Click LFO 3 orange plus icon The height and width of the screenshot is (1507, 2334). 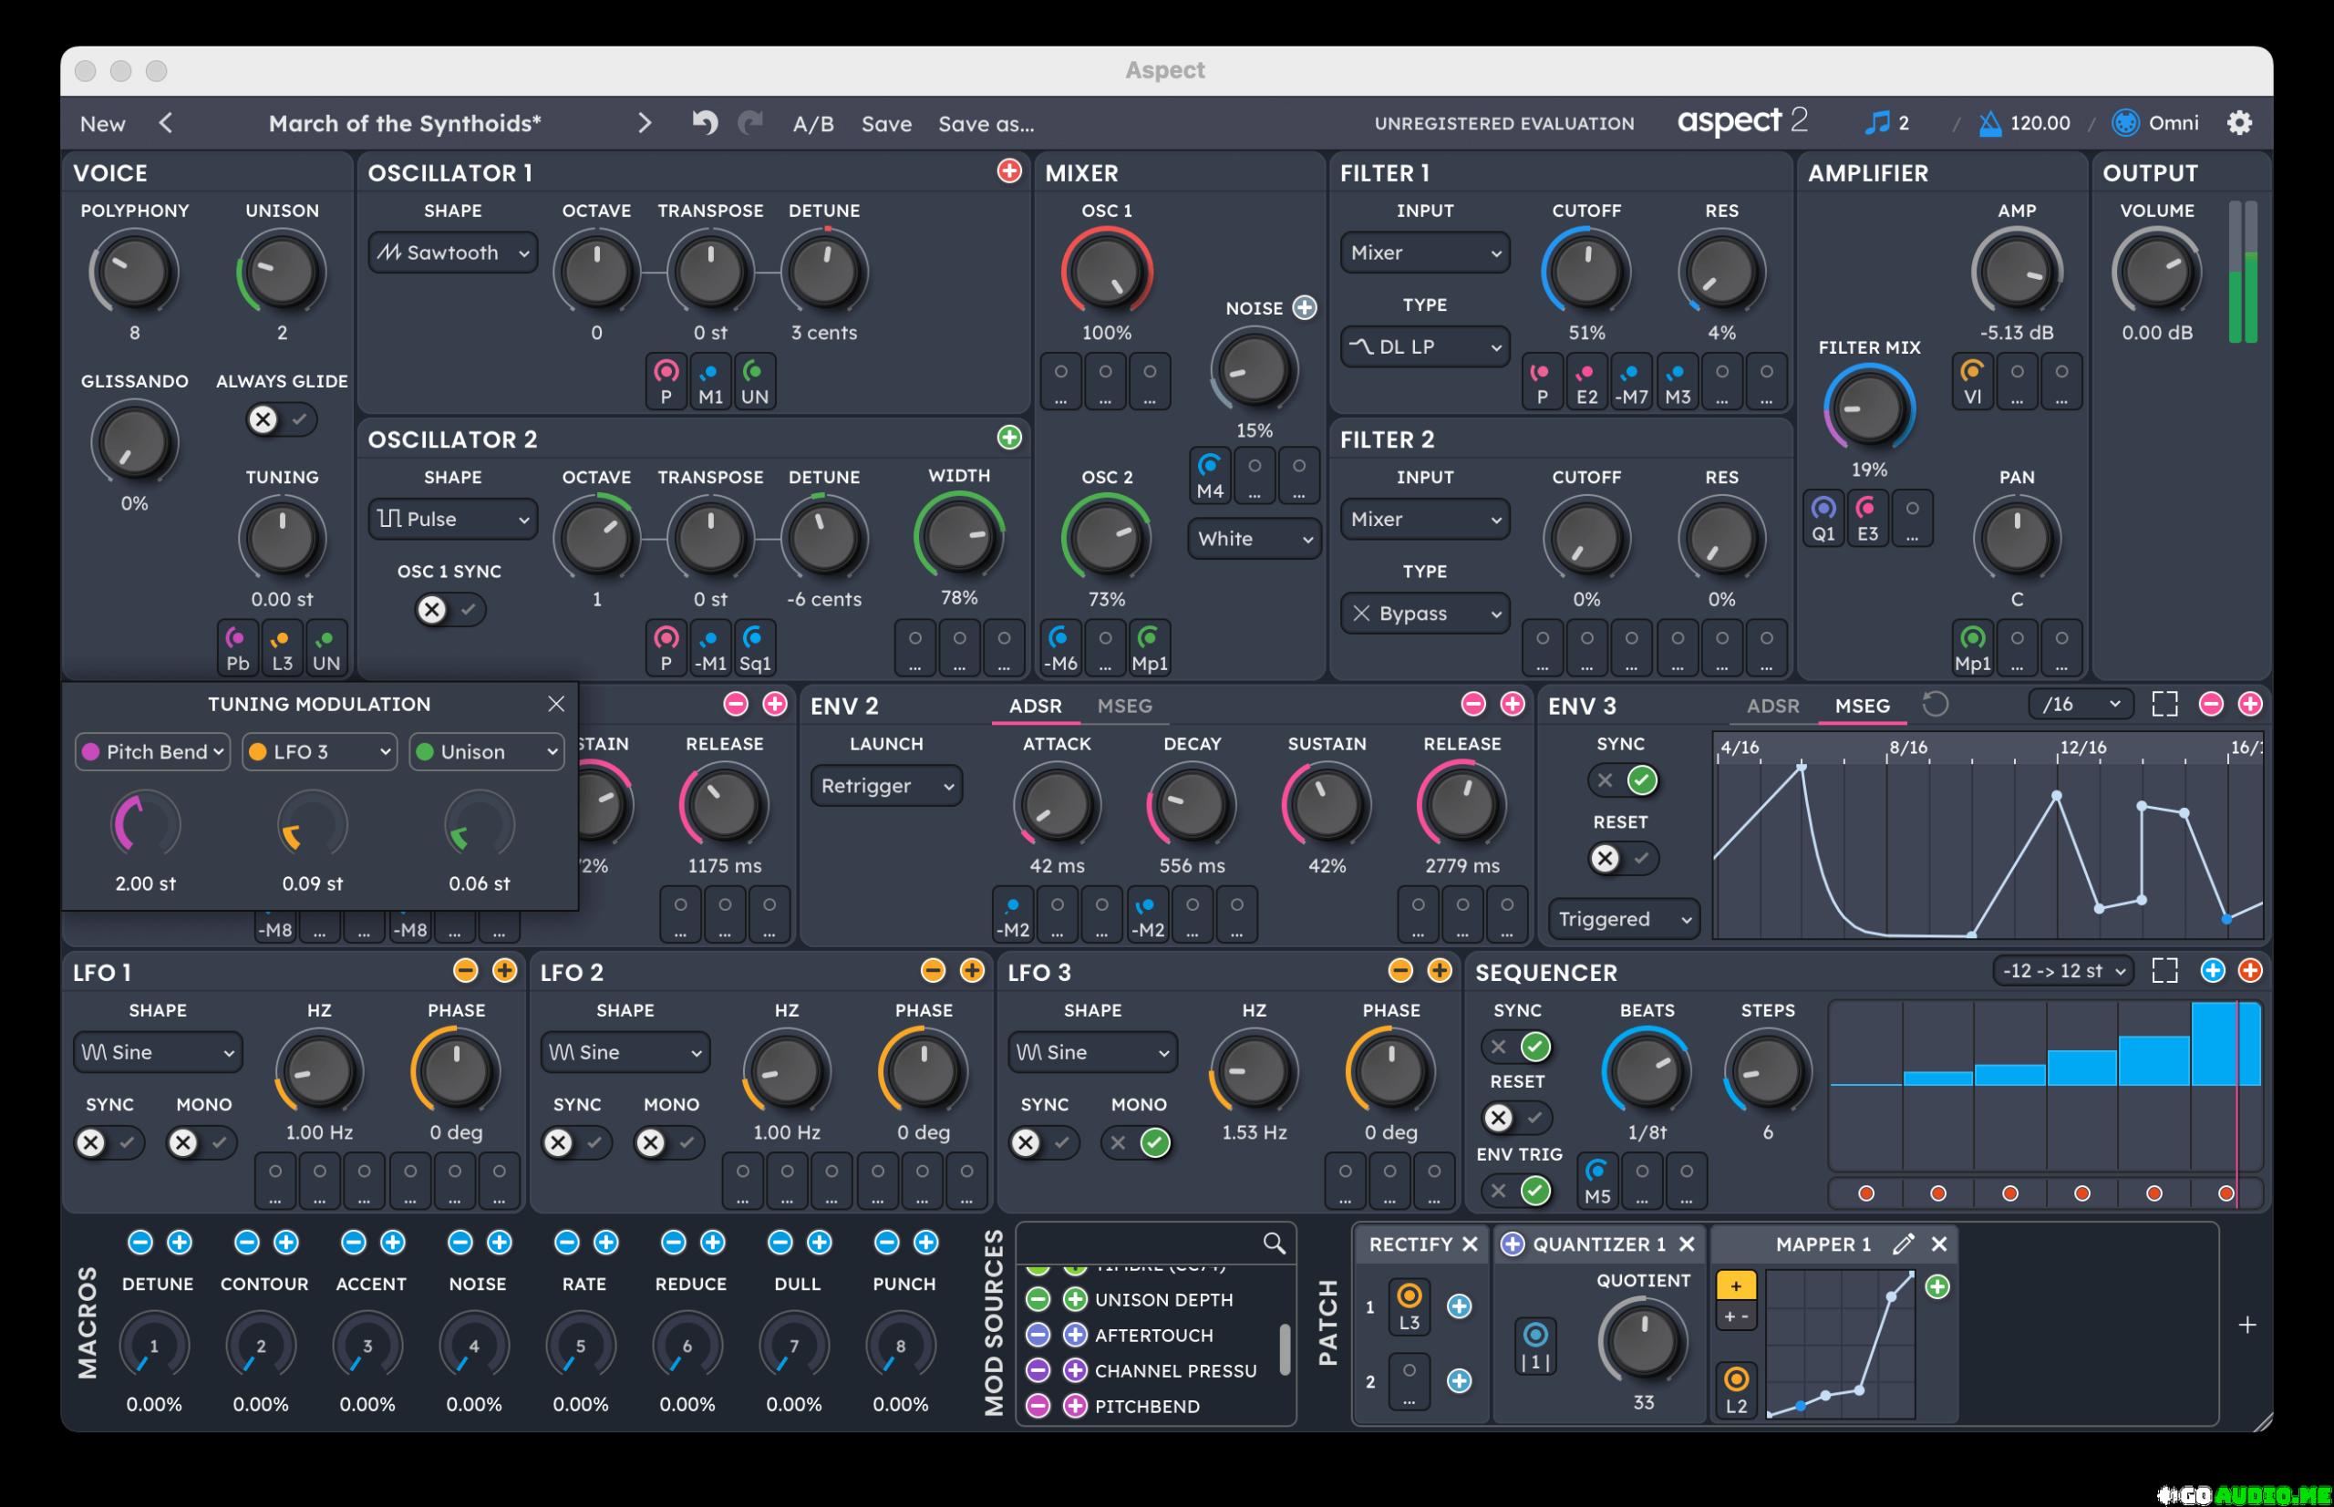[1440, 971]
